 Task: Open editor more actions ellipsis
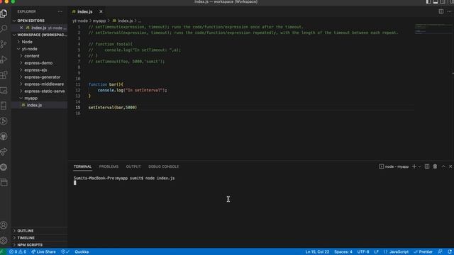click(x=449, y=11)
